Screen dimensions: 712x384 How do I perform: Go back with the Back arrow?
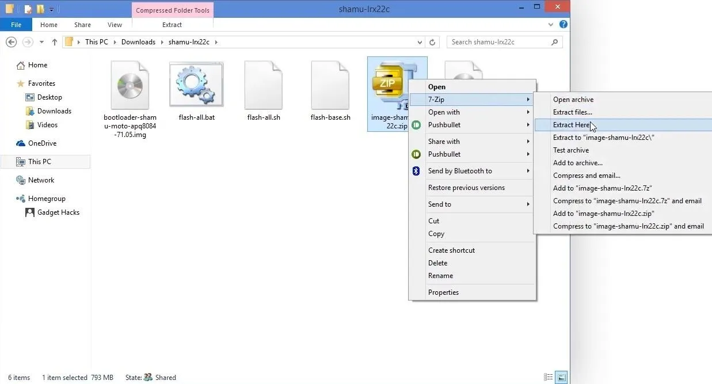click(x=11, y=42)
